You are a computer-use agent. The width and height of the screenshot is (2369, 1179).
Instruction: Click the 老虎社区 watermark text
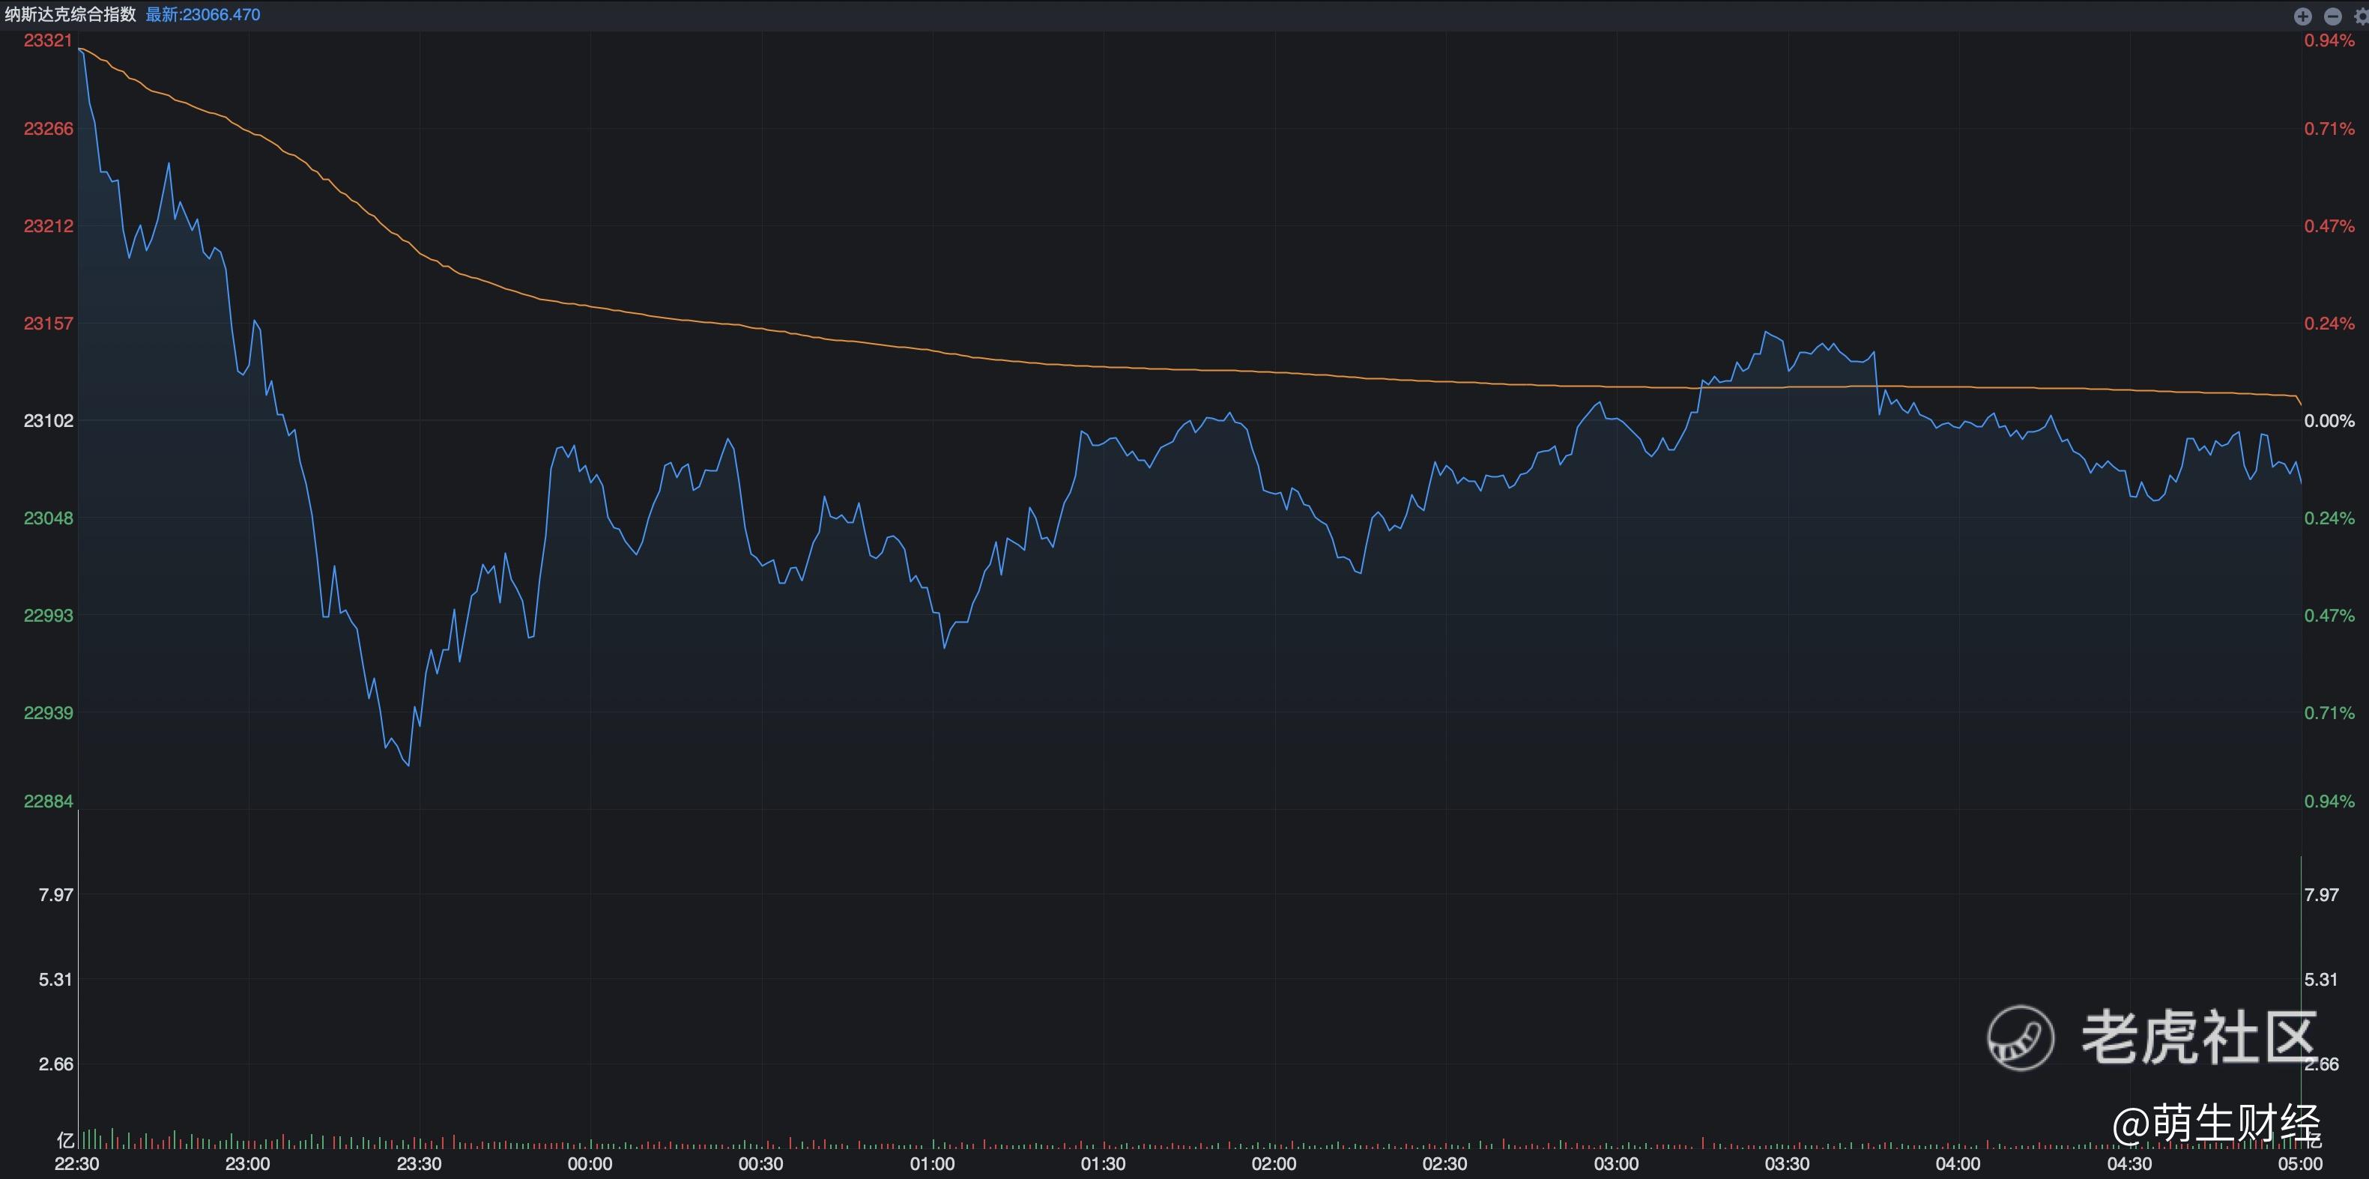tap(2198, 1037)
